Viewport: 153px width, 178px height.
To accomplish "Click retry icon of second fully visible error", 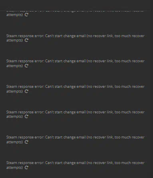I will pyautogui.click(x=26, y=66).
